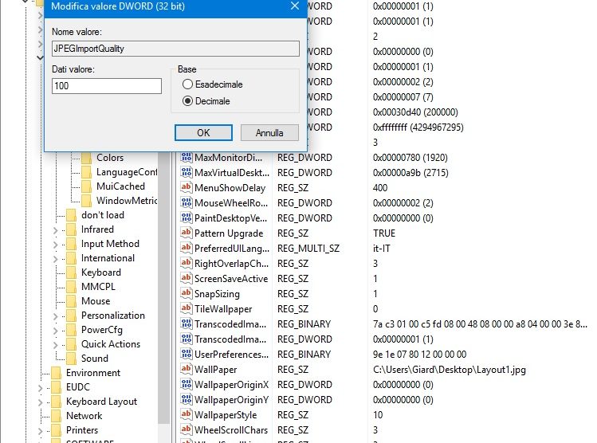
Task: Click the SnapSizing string icon
Action: pos(187,293)
